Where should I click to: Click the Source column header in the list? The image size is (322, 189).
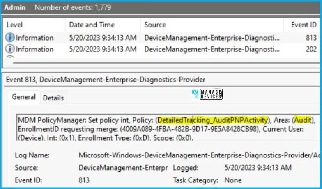(155, 25)
